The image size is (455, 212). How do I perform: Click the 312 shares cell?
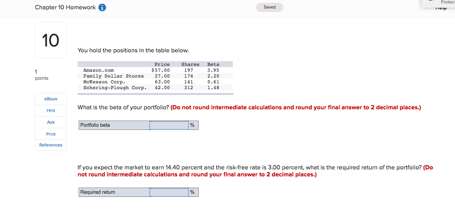coord(188,87)
